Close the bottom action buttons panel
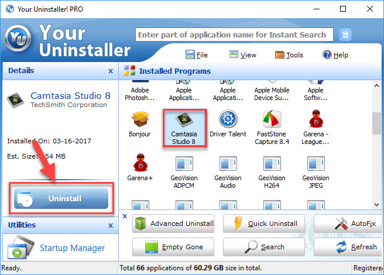 [x=125, y=216]
